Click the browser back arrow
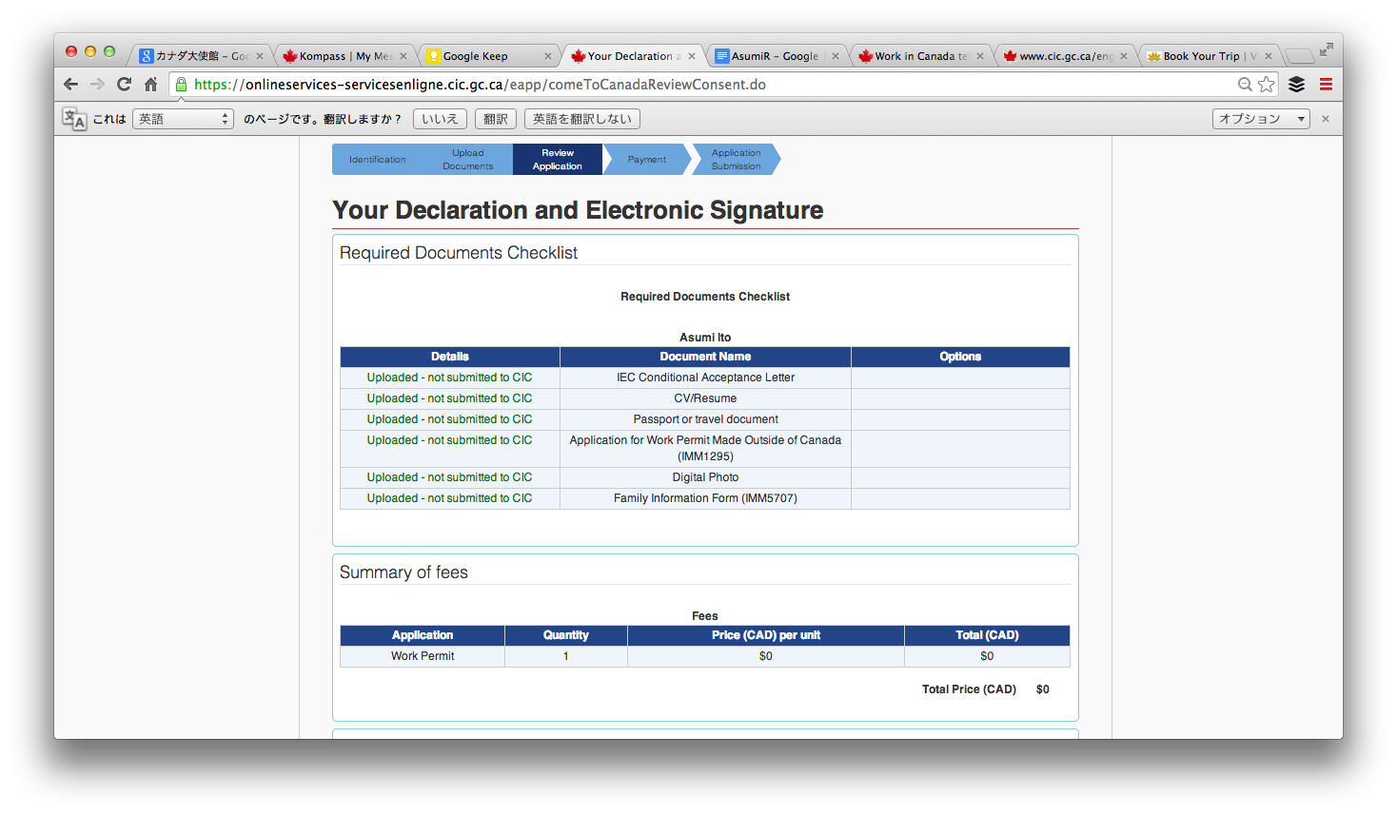This screenshot has width=1397, height=814. [x=70, y=85]
